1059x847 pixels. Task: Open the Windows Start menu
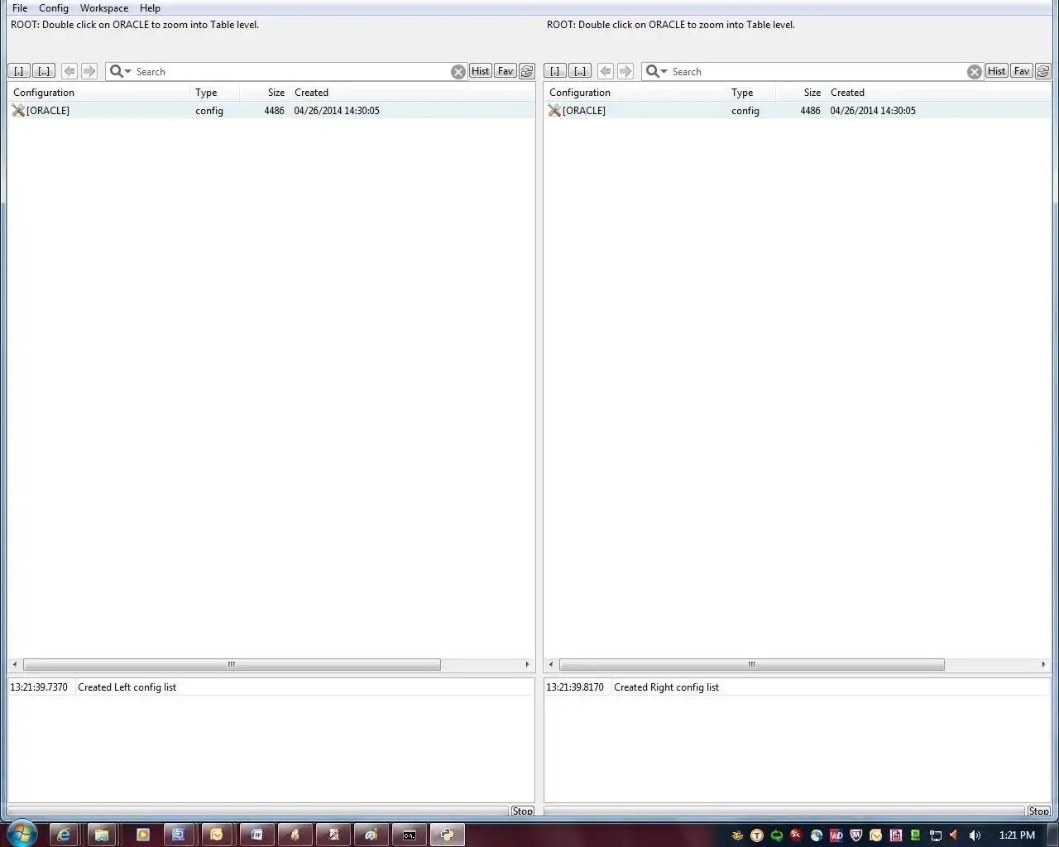point(22,834)
